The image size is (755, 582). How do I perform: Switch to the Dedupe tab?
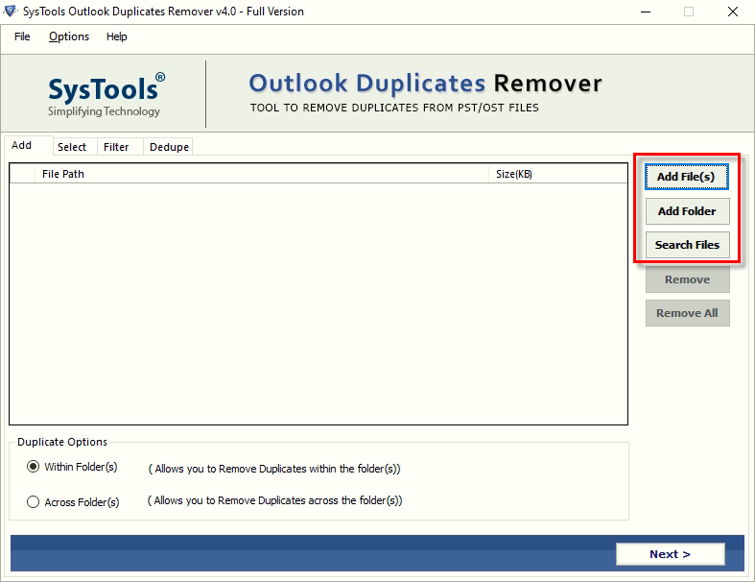coord(169,147)
